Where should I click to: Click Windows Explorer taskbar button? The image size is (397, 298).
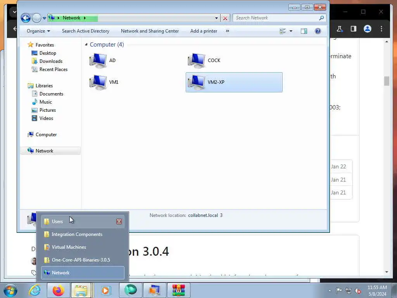click(x=81, y=290)
